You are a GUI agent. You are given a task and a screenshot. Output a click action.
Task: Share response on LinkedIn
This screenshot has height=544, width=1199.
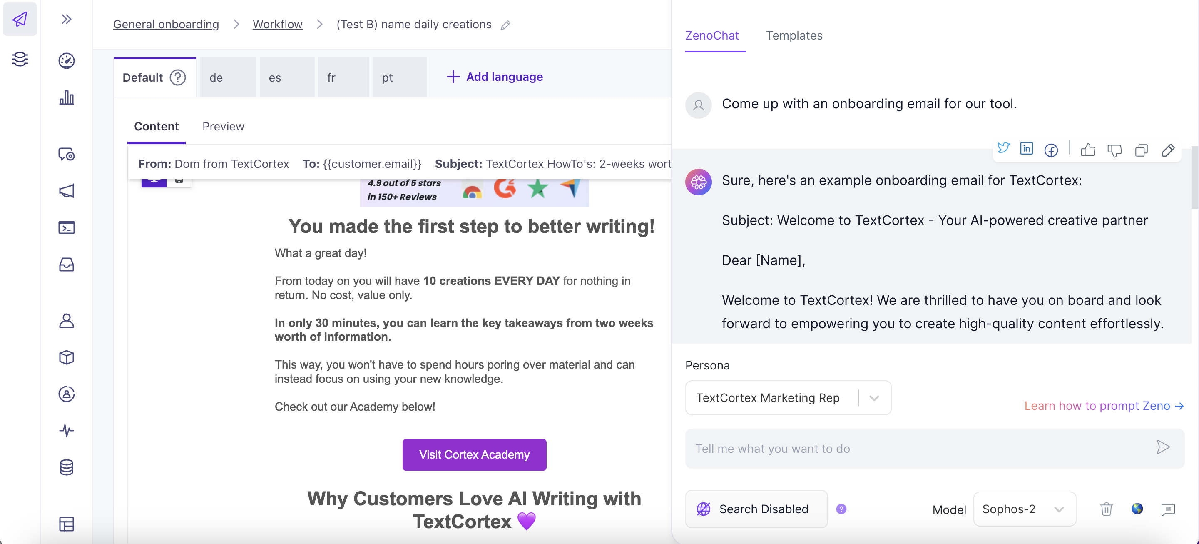(1026, 149)
